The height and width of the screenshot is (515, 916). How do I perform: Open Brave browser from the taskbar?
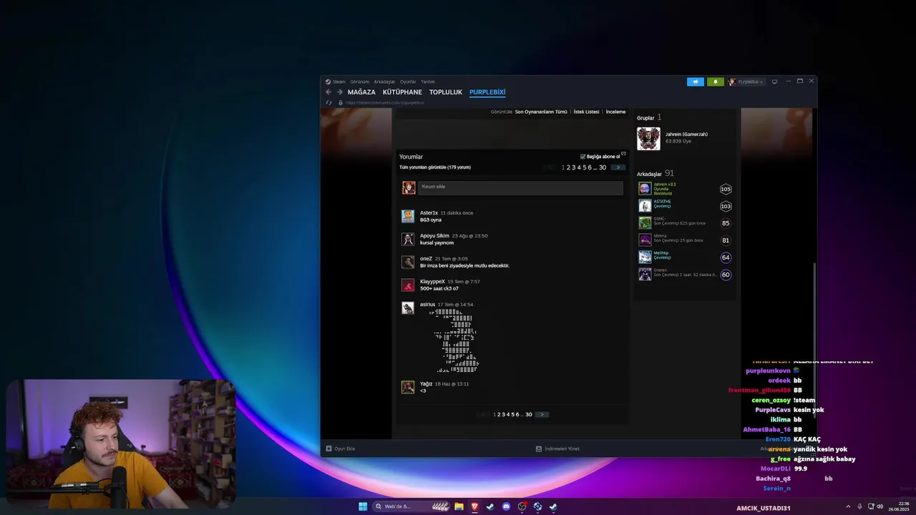click(x=474, y=506)
